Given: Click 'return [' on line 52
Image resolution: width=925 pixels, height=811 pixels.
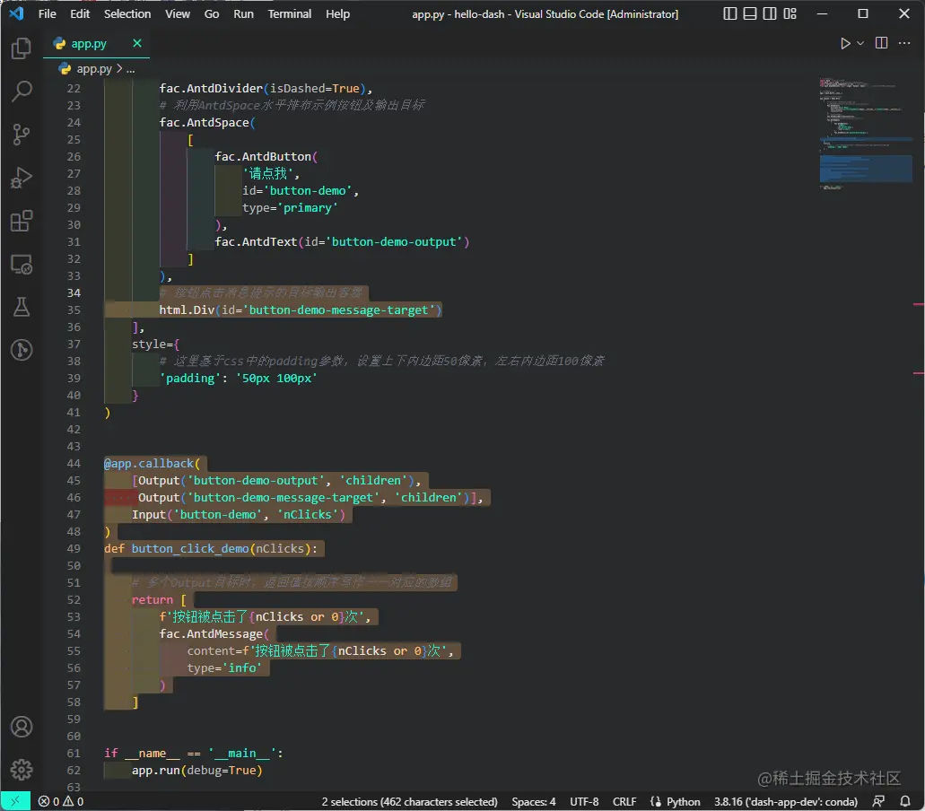Looking at the screenshot, I should point(159,600).
